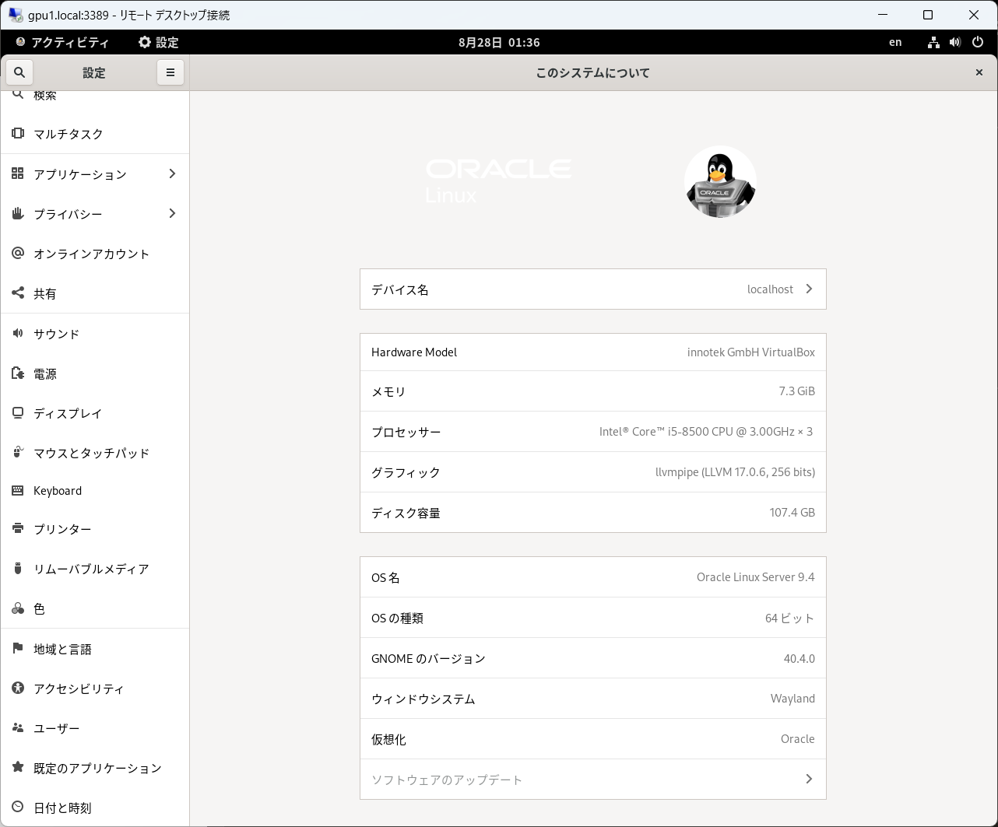
Task: Click the Oracle Linux logo
Action: [x=498, y=181]
